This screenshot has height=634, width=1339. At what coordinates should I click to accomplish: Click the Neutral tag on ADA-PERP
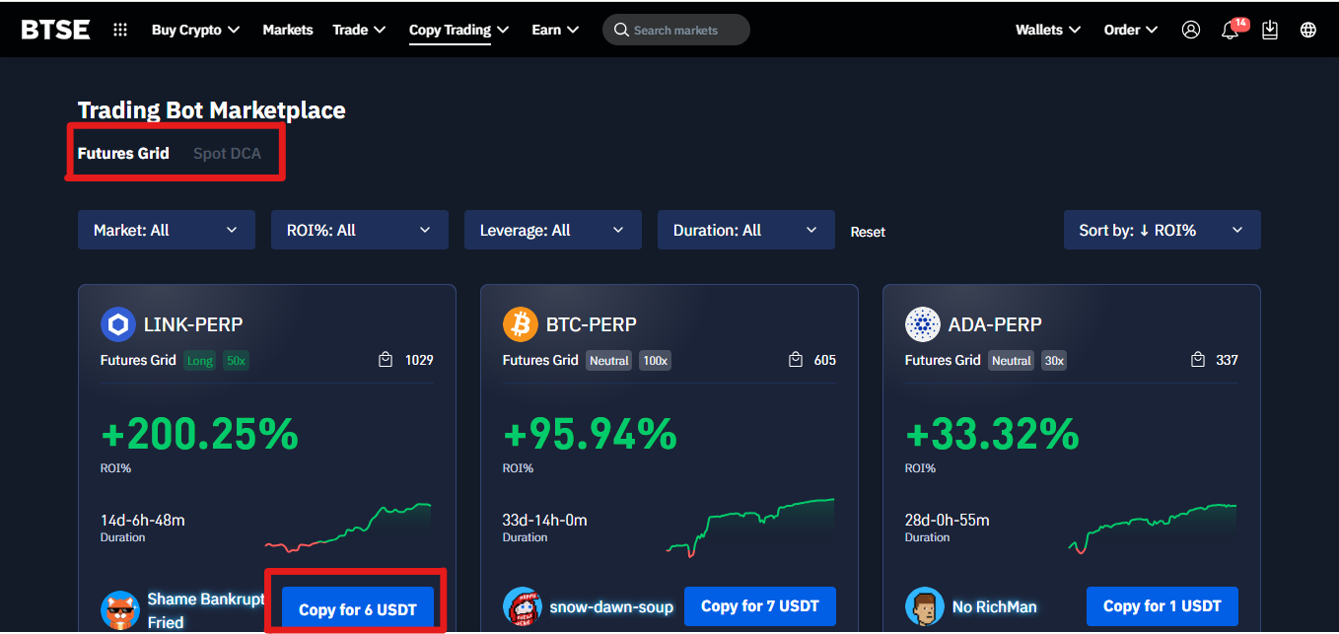(x=1012, y=361)
